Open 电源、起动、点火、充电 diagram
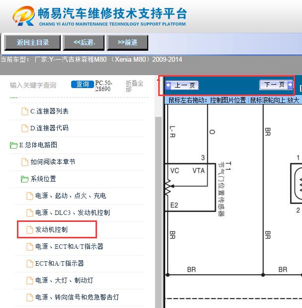The width and height of the screenshot is (302, 308). pos(71,196)
